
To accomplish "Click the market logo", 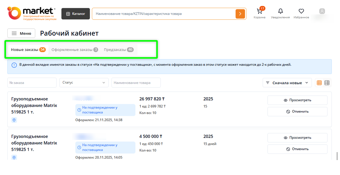I will pyautogui.click(x=32, y=13).
